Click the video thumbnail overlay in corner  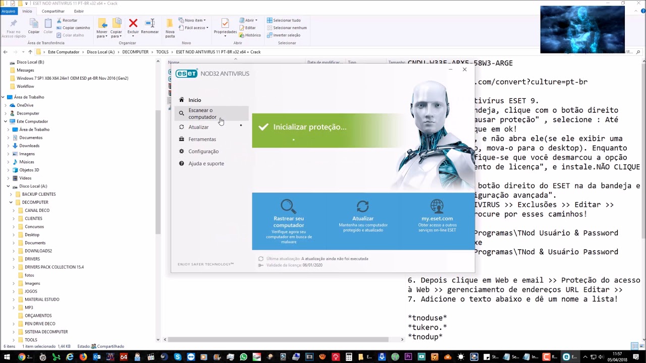click(582, 30)
